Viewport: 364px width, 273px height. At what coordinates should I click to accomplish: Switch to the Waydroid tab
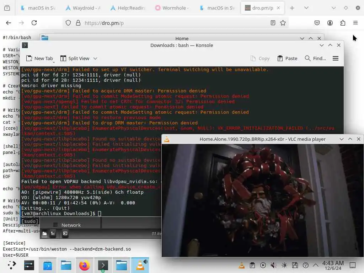pyautogui.click(x=83, y=8)
